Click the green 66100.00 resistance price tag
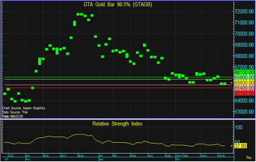The width and height of the screenshot is (256, 162). [244, 72]
